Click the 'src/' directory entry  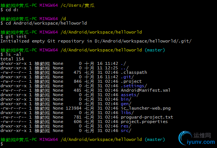(126, 130)
